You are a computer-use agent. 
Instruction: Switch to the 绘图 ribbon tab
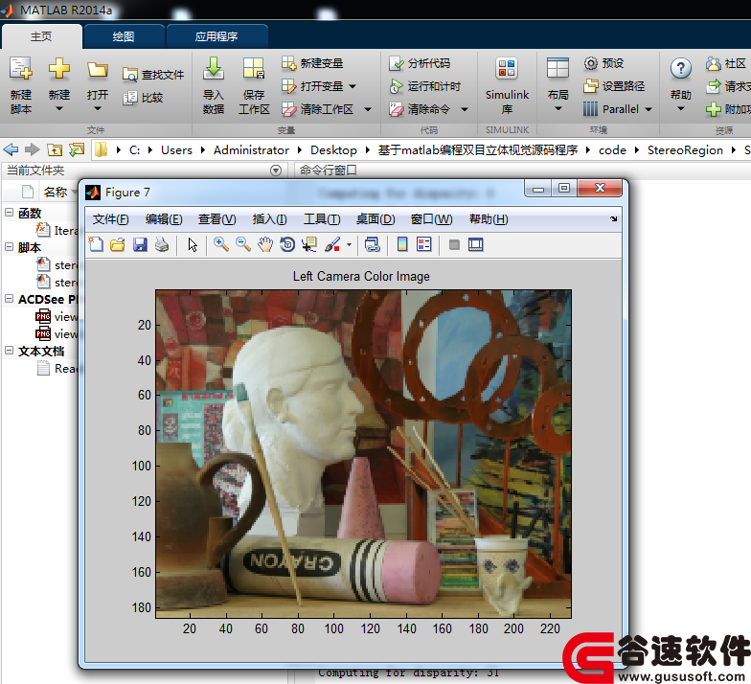124,36
